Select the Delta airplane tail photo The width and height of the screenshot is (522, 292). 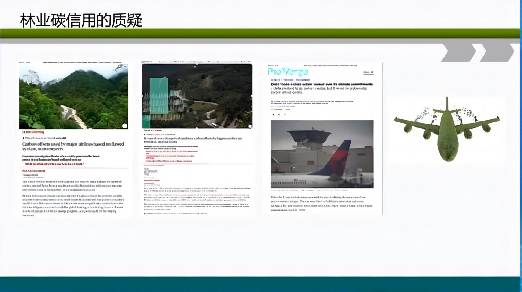(322, 154)
